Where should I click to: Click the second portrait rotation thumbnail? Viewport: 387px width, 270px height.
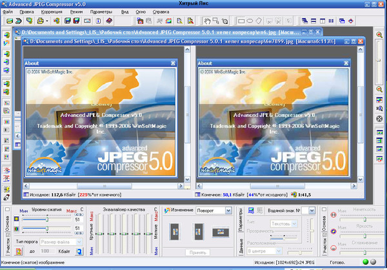(x=199, y=231)
